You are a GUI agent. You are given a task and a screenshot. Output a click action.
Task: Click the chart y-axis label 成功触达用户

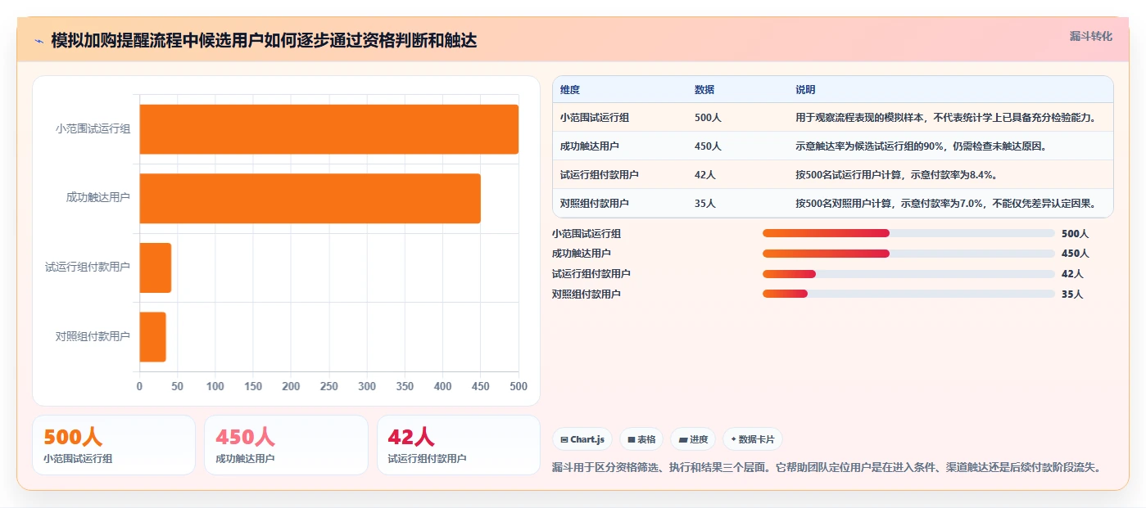98,198
